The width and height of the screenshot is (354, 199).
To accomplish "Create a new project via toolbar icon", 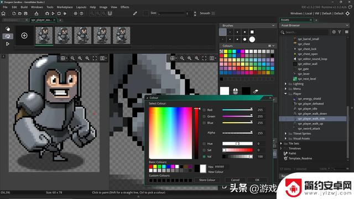I will click(14, 13).
